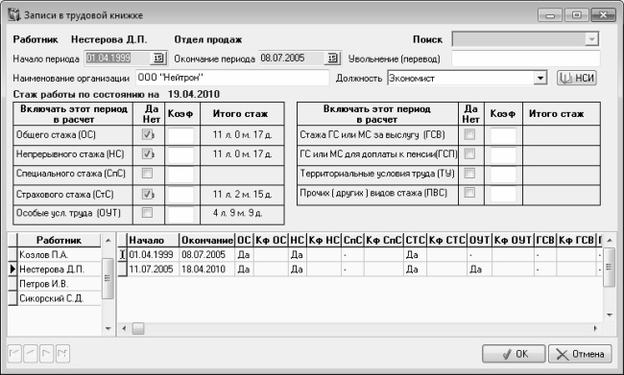
Task: Enable Специального стажа (СпС) checkbox
Action: click(147, 173)
